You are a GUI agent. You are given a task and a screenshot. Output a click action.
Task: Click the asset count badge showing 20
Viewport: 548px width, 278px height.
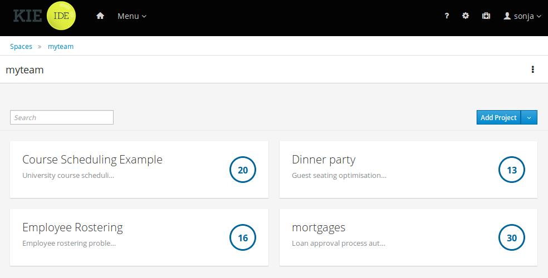point(243,170)
